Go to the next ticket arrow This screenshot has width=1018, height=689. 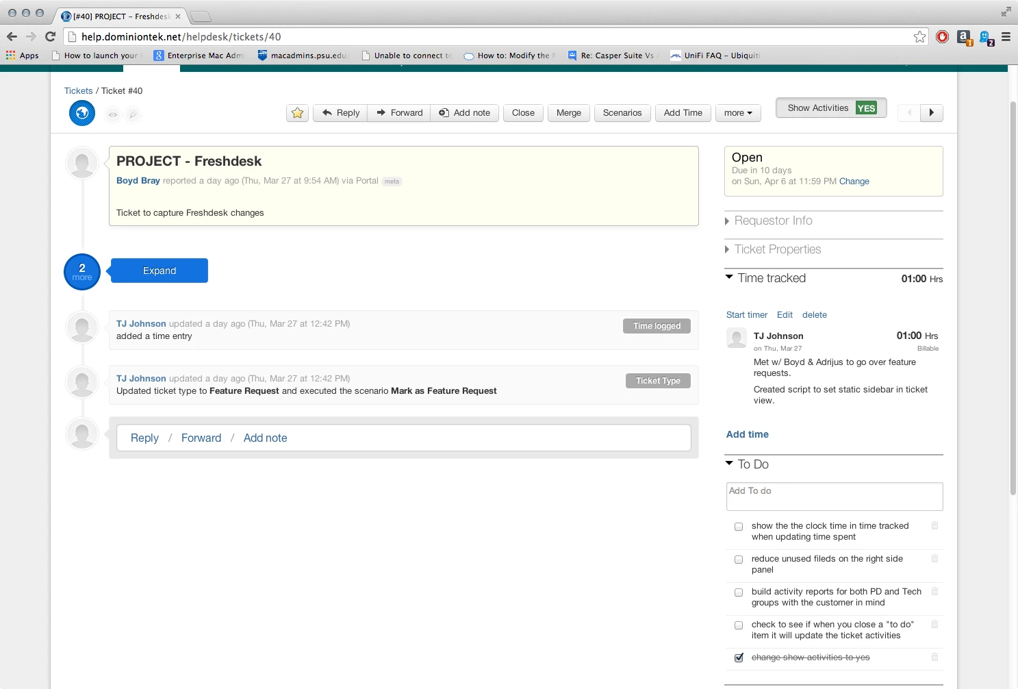[932, 113]
